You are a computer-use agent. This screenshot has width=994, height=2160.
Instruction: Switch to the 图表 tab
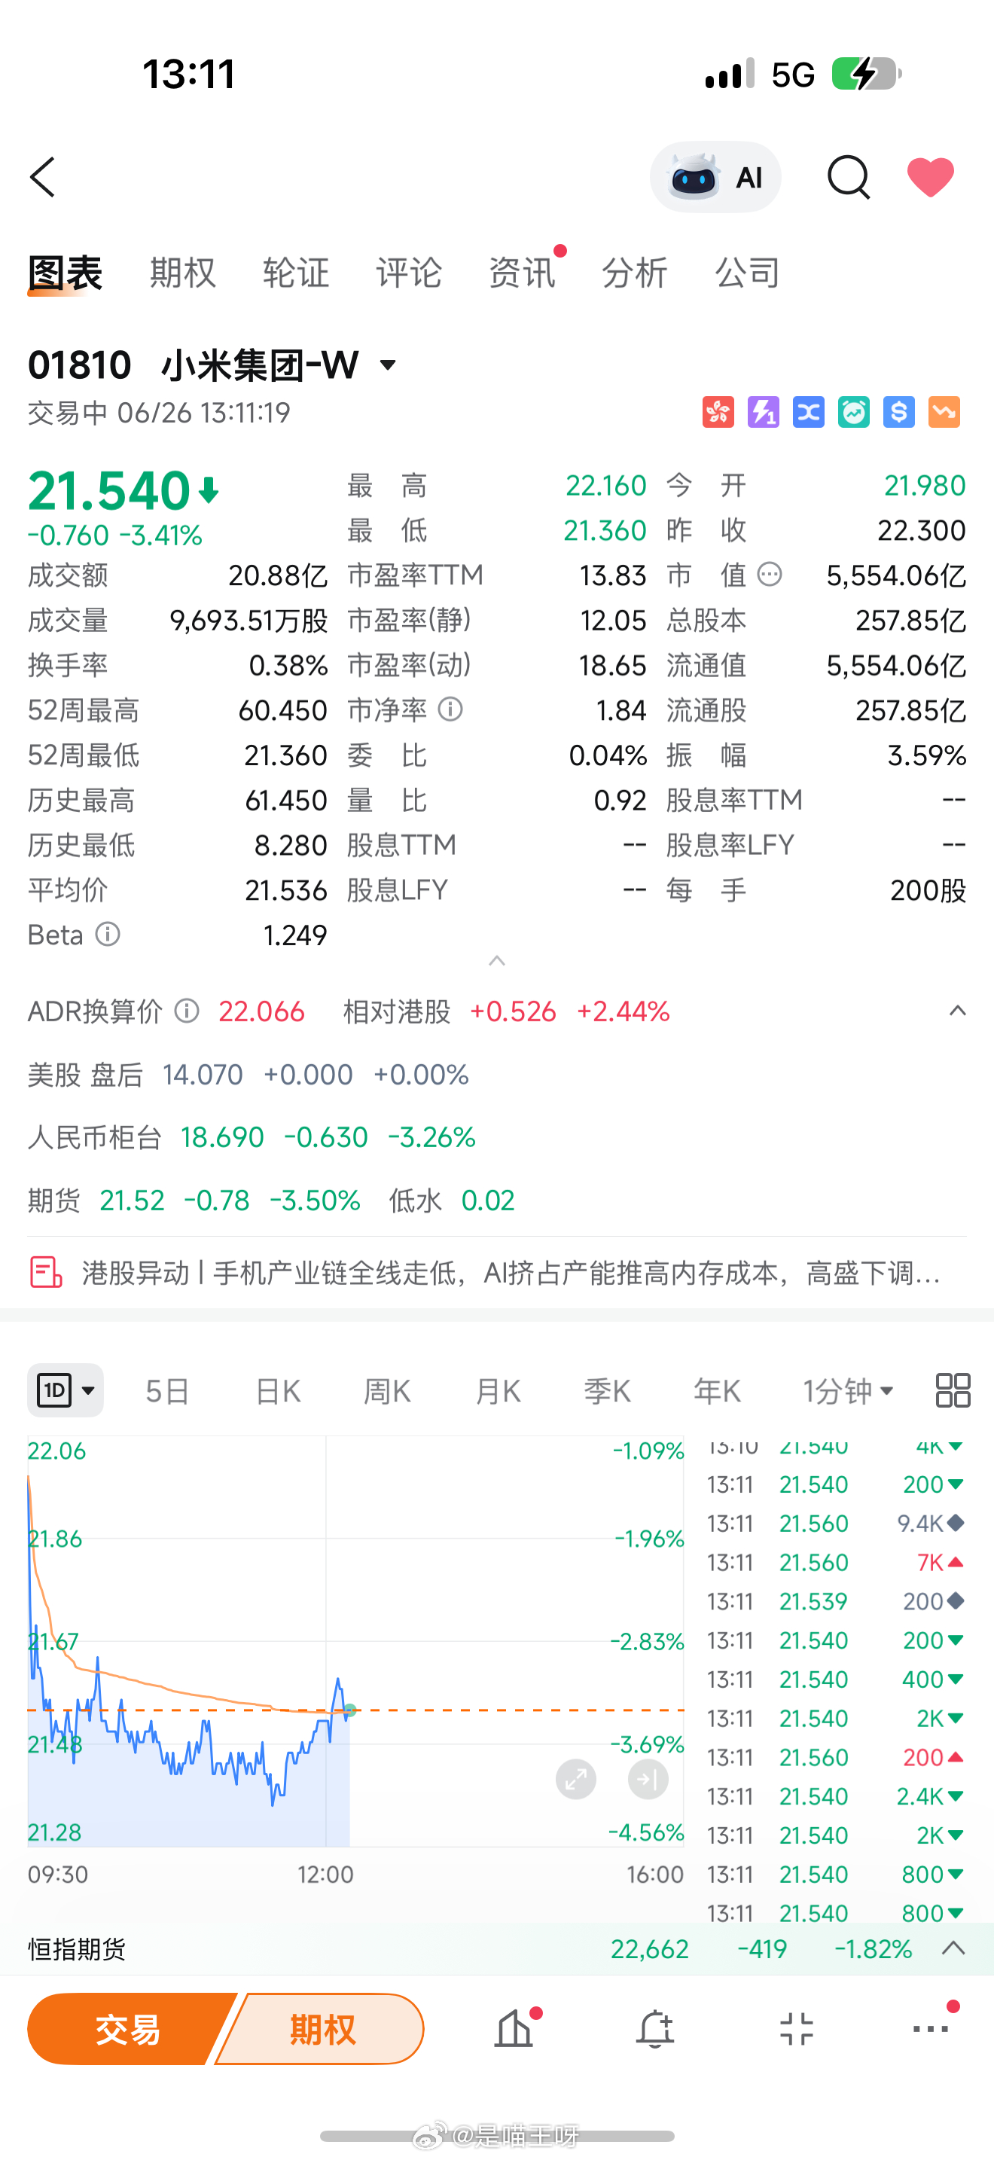(65, 273)
